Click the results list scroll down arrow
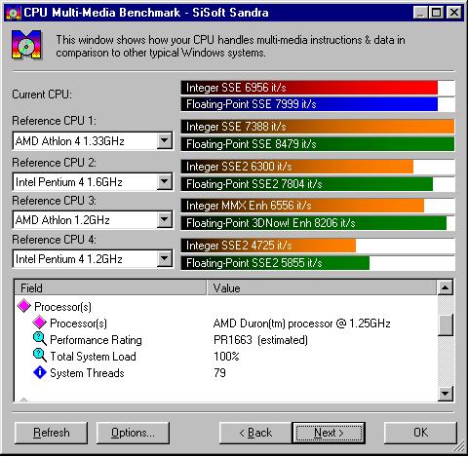 (445, 394)
